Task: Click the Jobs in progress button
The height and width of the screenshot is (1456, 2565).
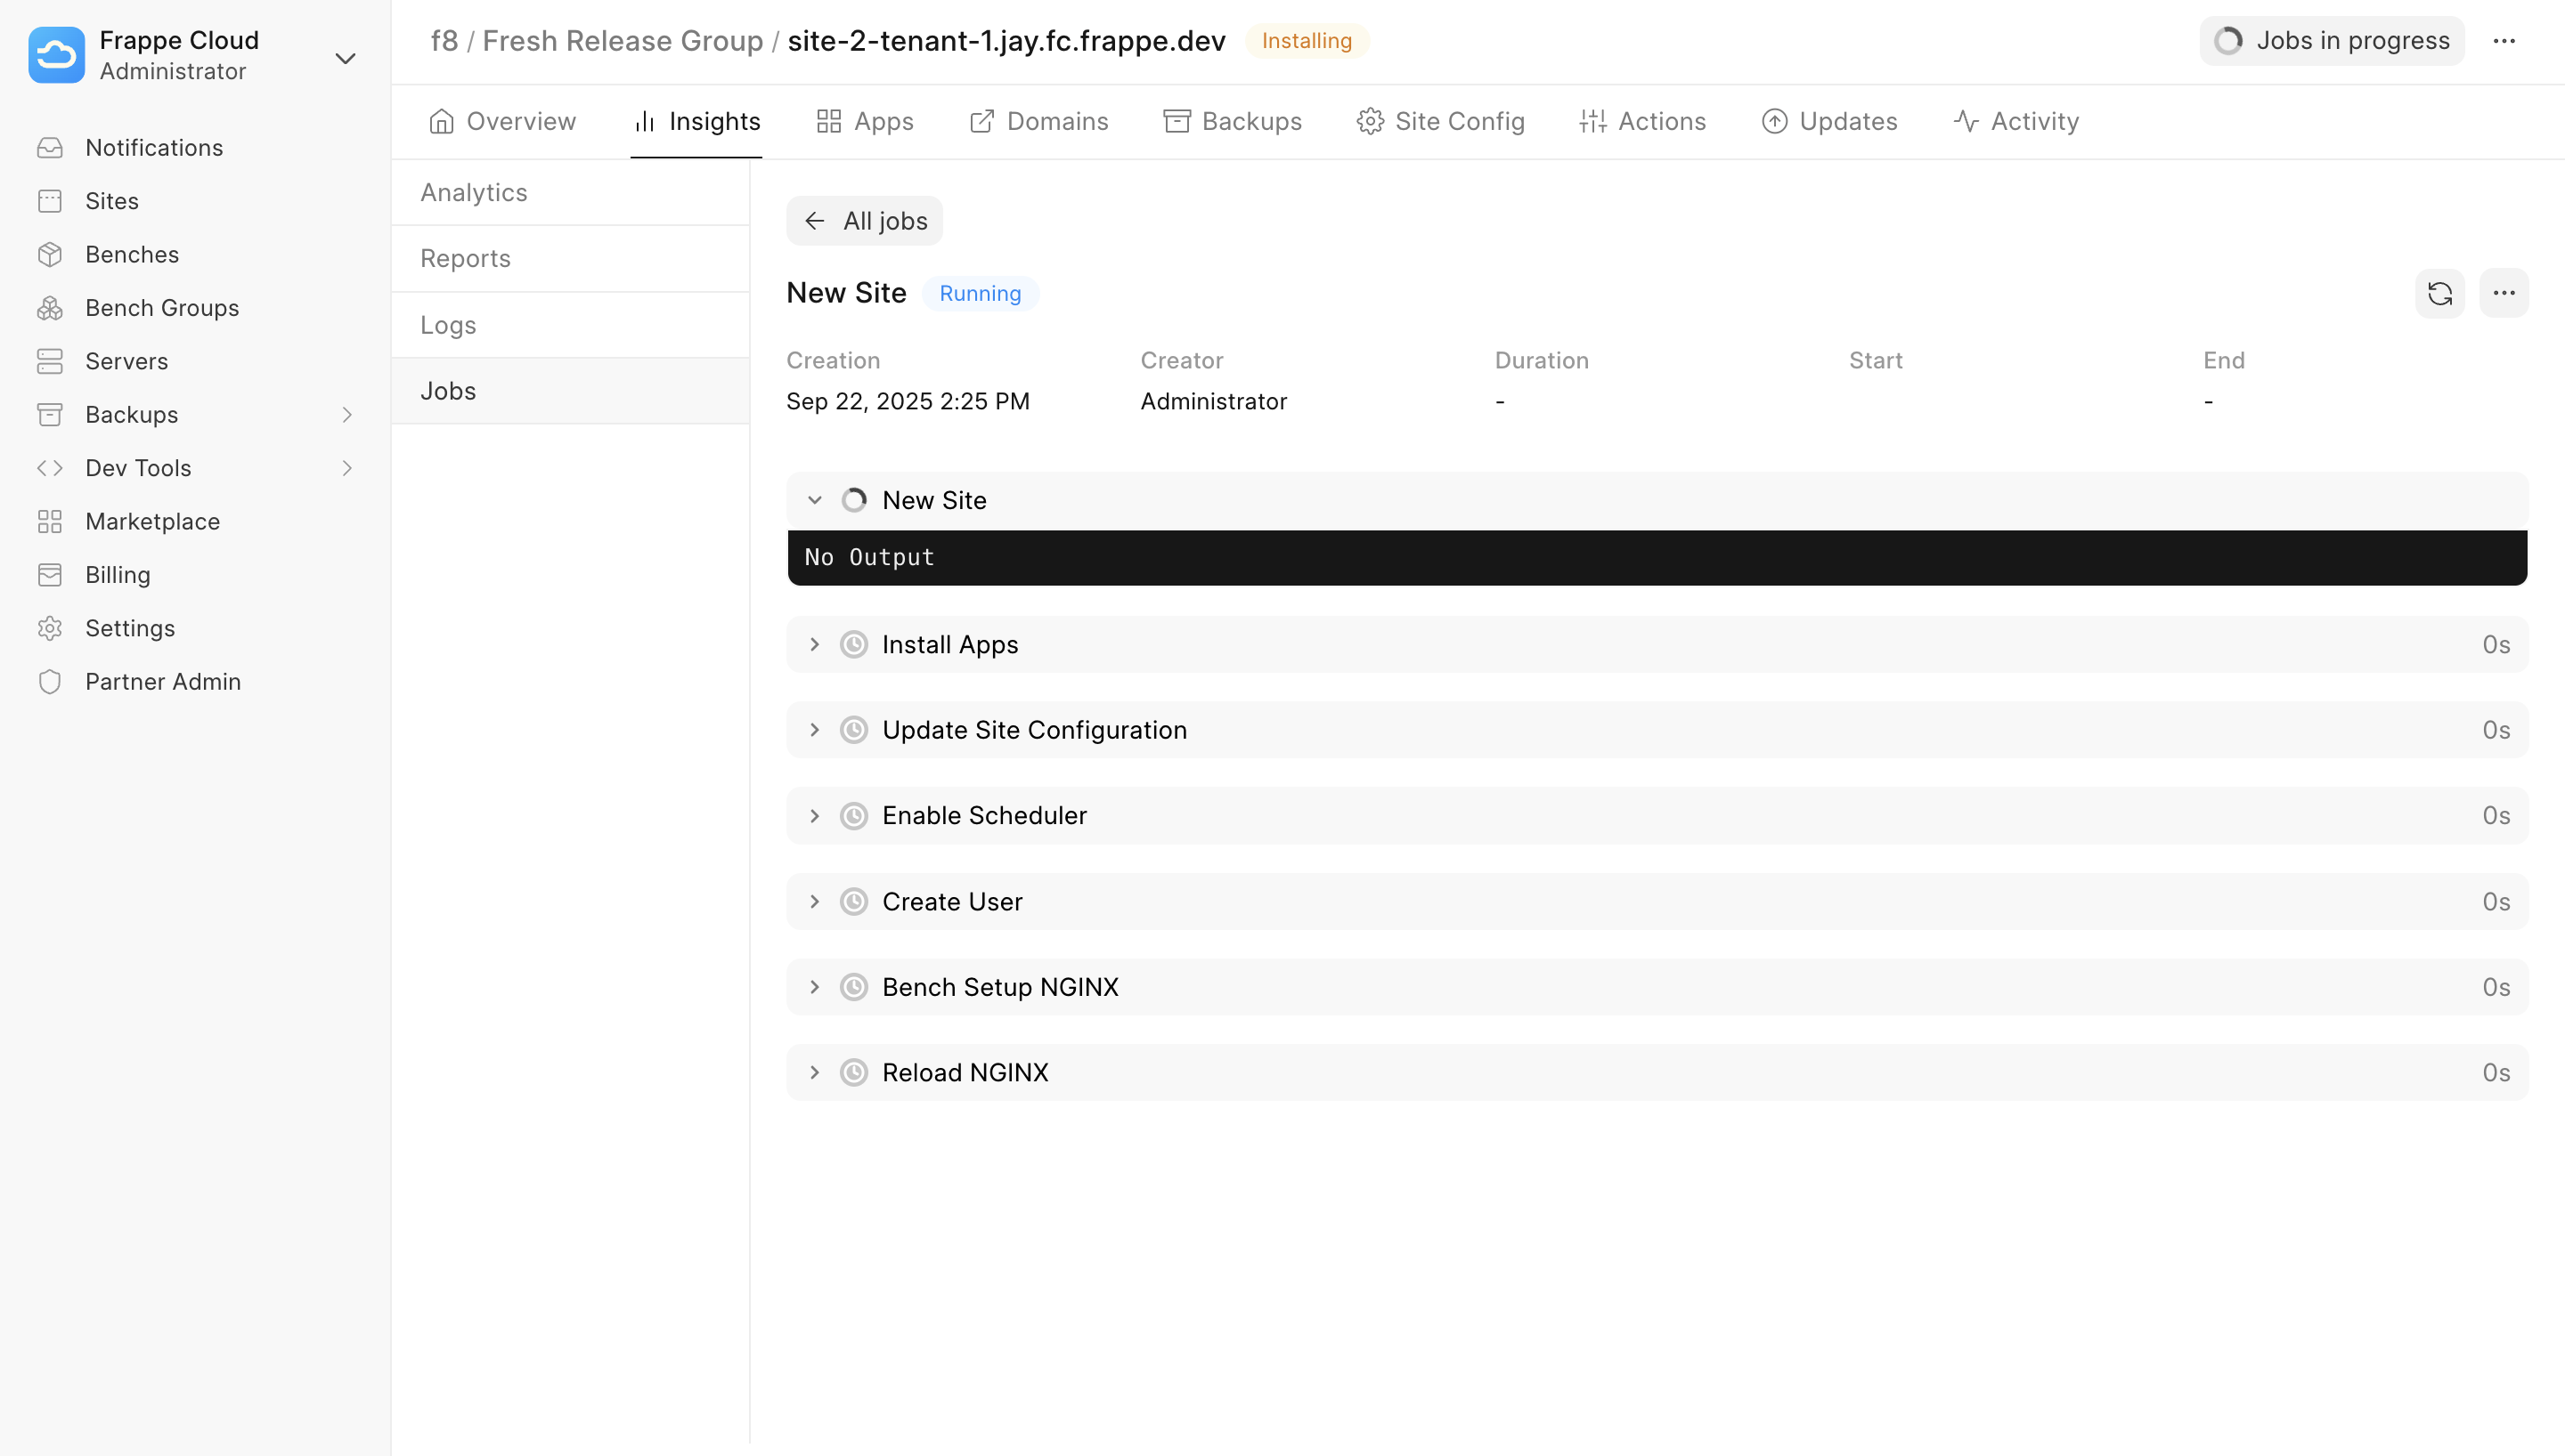Action: pos(2331,40)
